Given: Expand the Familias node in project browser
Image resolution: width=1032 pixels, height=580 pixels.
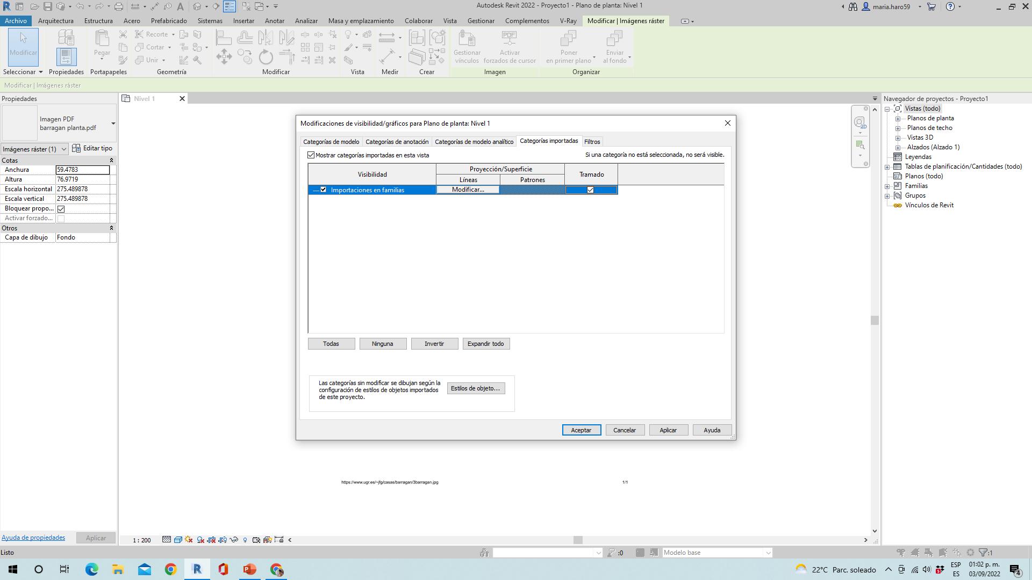Looking at the screenshot, I should tap(887, 186).
